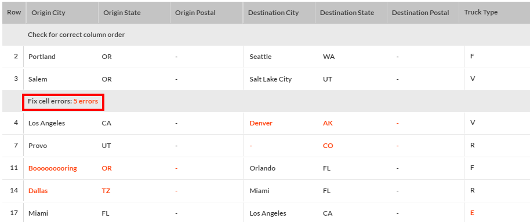530x222 pixels.
Task: Select the Origin State column header
Action: click(122, 13)
